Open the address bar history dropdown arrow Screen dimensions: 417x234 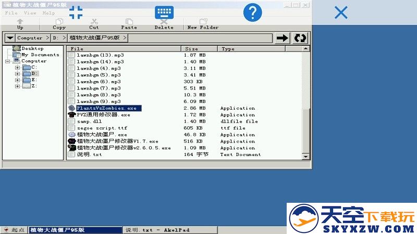(10, 38)
